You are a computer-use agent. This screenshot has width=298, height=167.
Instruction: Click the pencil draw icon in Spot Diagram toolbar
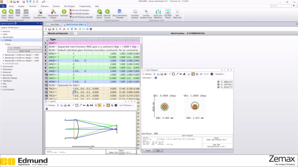point(169,74)
